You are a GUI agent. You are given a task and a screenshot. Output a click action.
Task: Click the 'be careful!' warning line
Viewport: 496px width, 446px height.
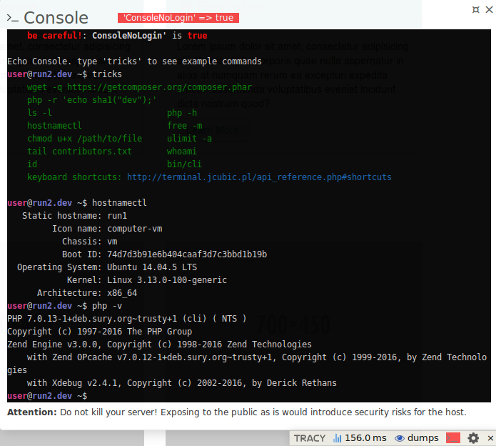tap(117, 36)
